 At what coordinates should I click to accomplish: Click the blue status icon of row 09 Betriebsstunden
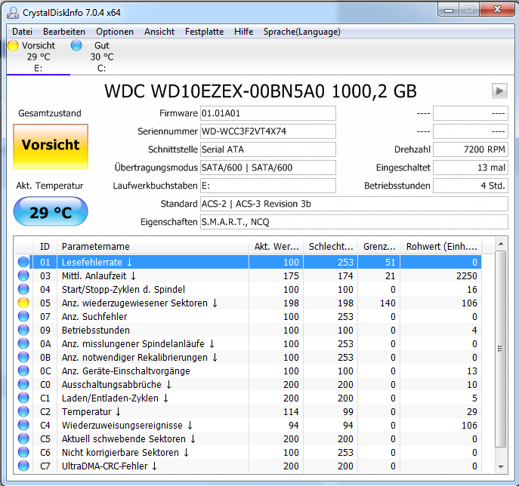(x=23, y=330)
